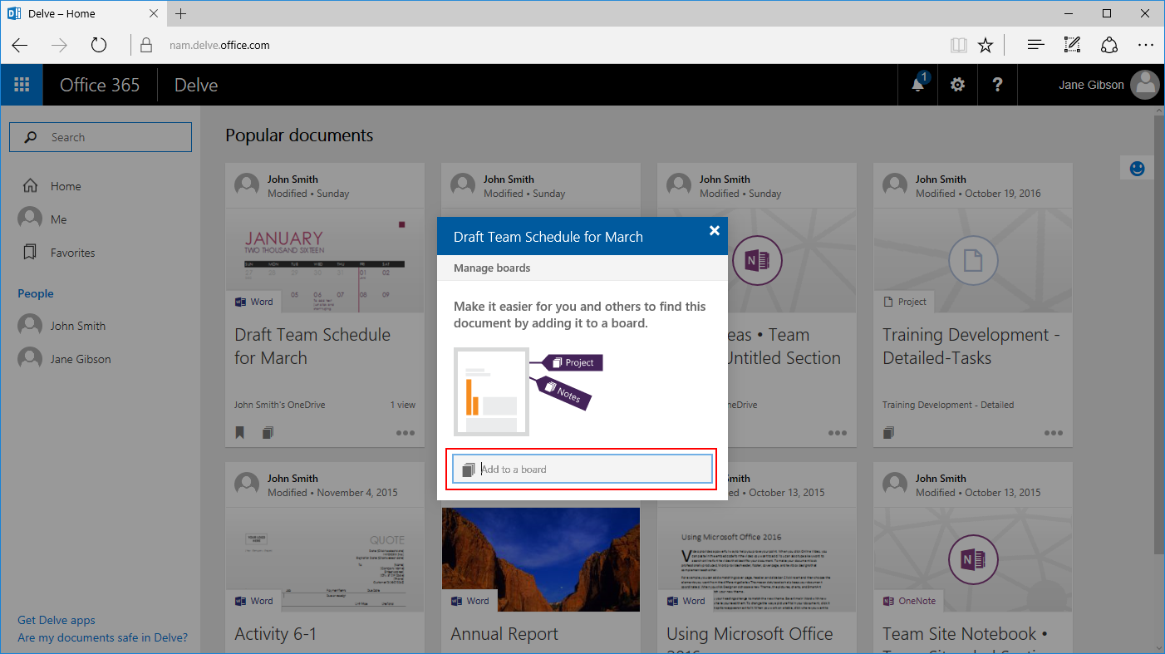This screenshot has width=1165, height=654.
Task: Open boards icon on Training Development card
Action: click(888, 432)
